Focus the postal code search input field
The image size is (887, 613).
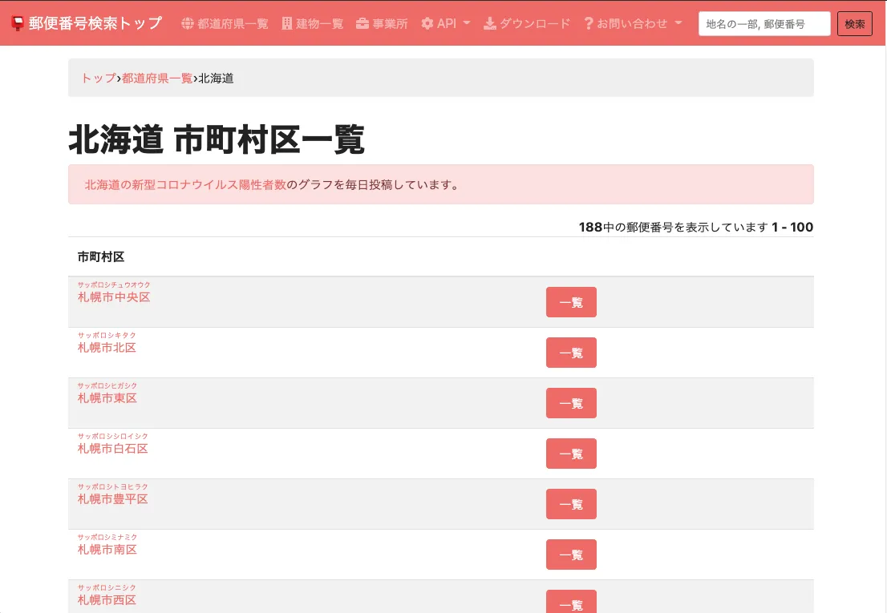coord(763,24)
